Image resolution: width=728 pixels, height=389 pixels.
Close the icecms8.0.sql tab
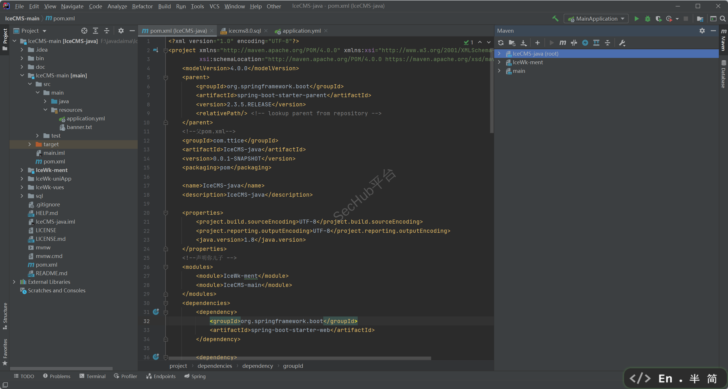tap(266, 31)
